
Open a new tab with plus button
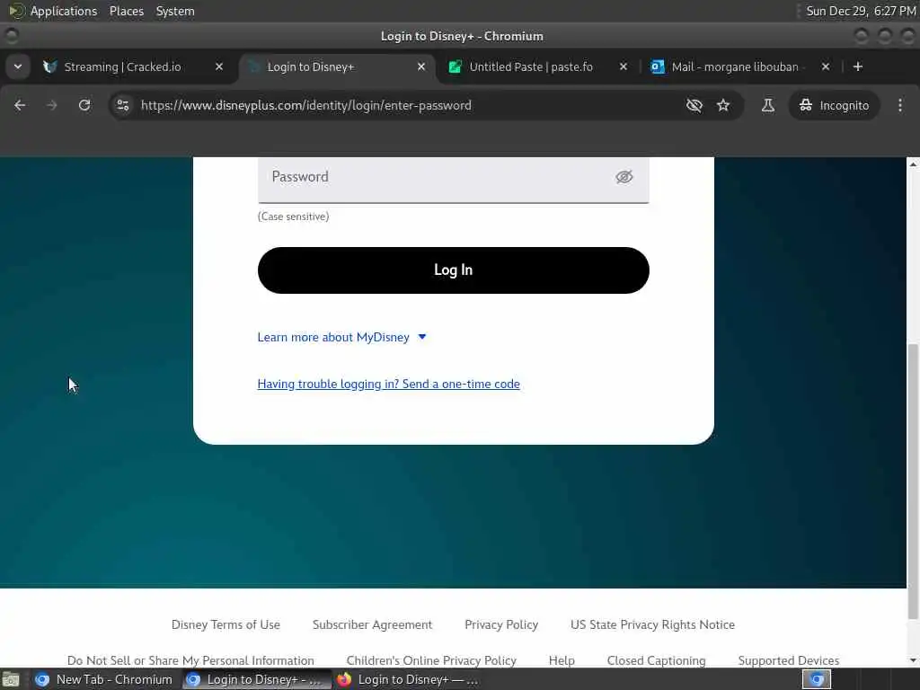point(858,66)
